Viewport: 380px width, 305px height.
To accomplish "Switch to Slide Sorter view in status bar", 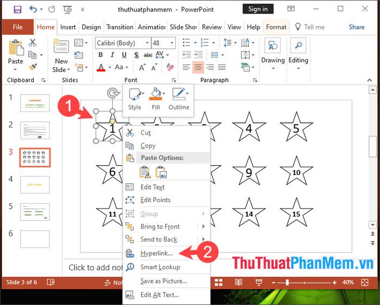I will 219,282.
